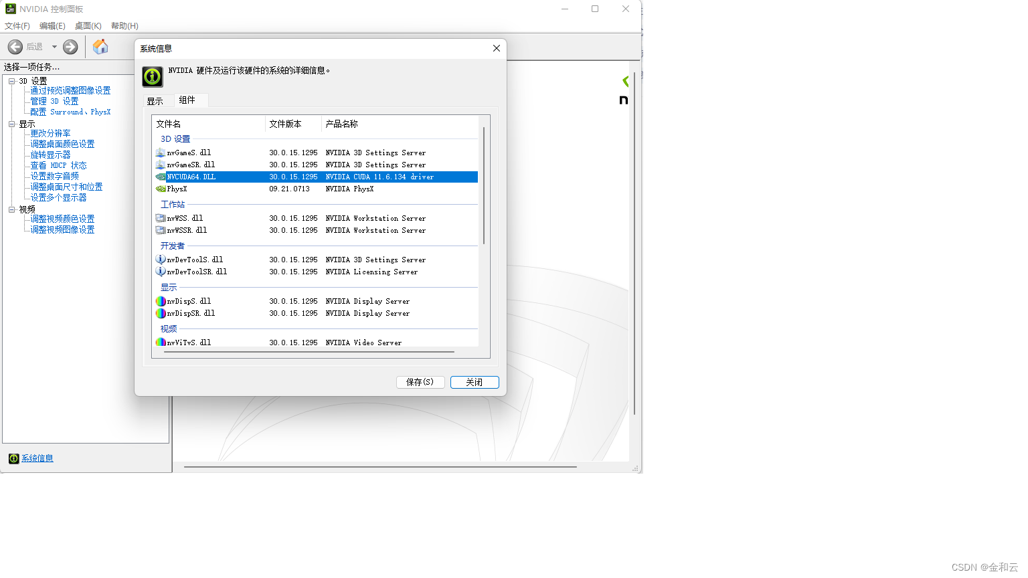1028x578 pixels.
Task: Sort by 文件版本 column header
Action: point(293,124)
